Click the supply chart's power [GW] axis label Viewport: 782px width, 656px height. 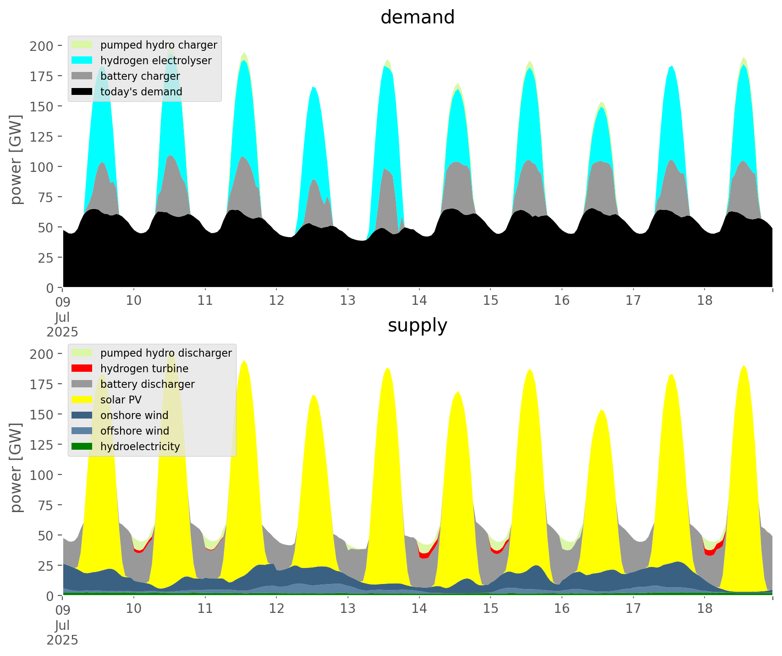(16, 468)
